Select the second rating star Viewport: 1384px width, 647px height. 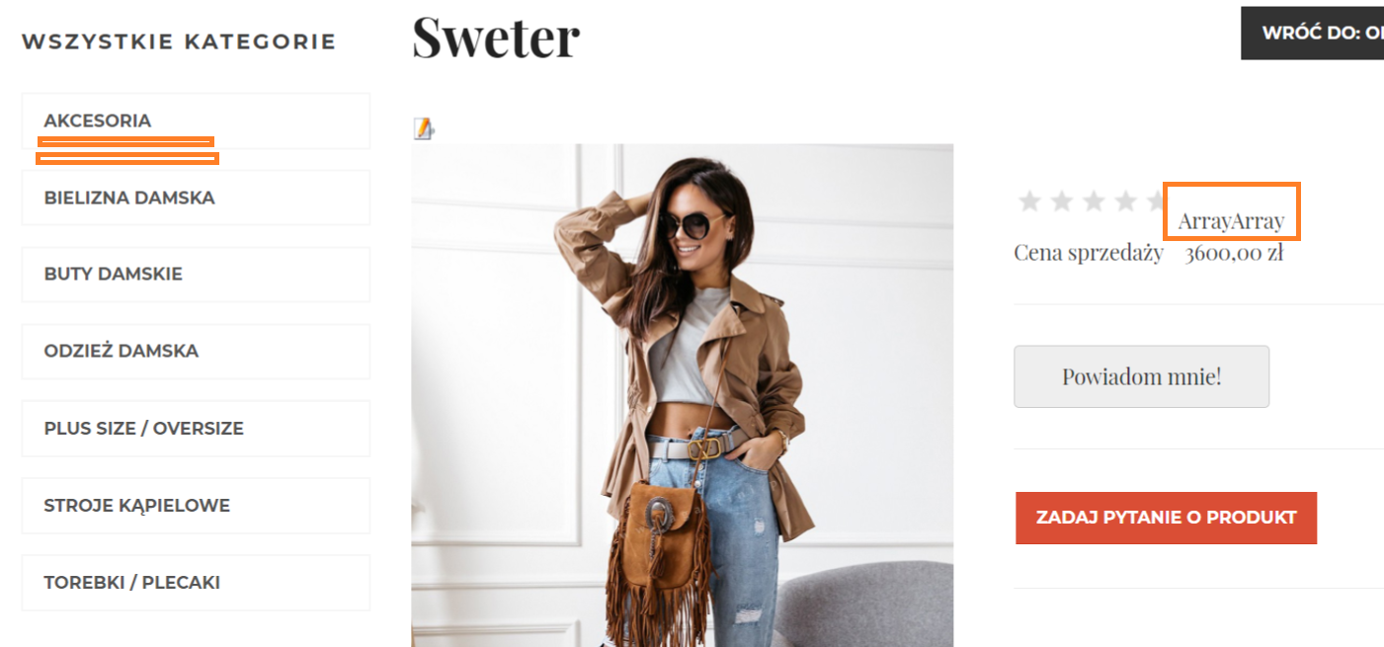(x=1062, y=202)
